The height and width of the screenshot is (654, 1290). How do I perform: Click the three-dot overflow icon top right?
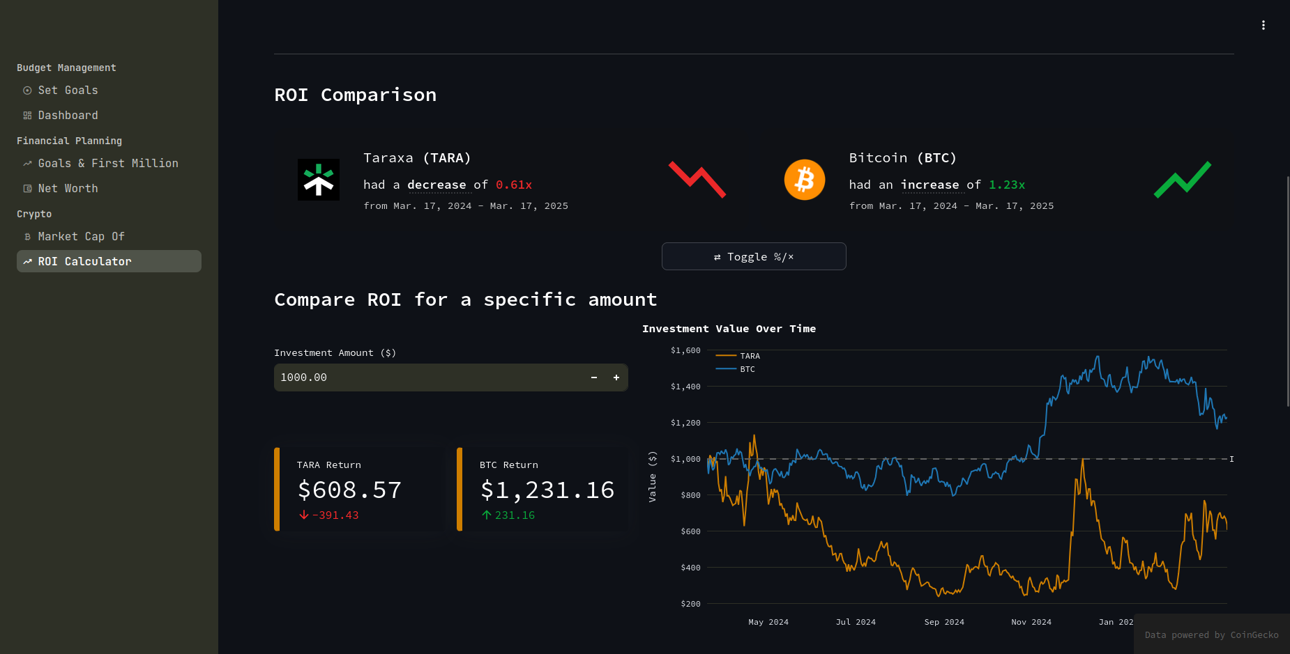pyautogui.click(x=1264, y=24)
